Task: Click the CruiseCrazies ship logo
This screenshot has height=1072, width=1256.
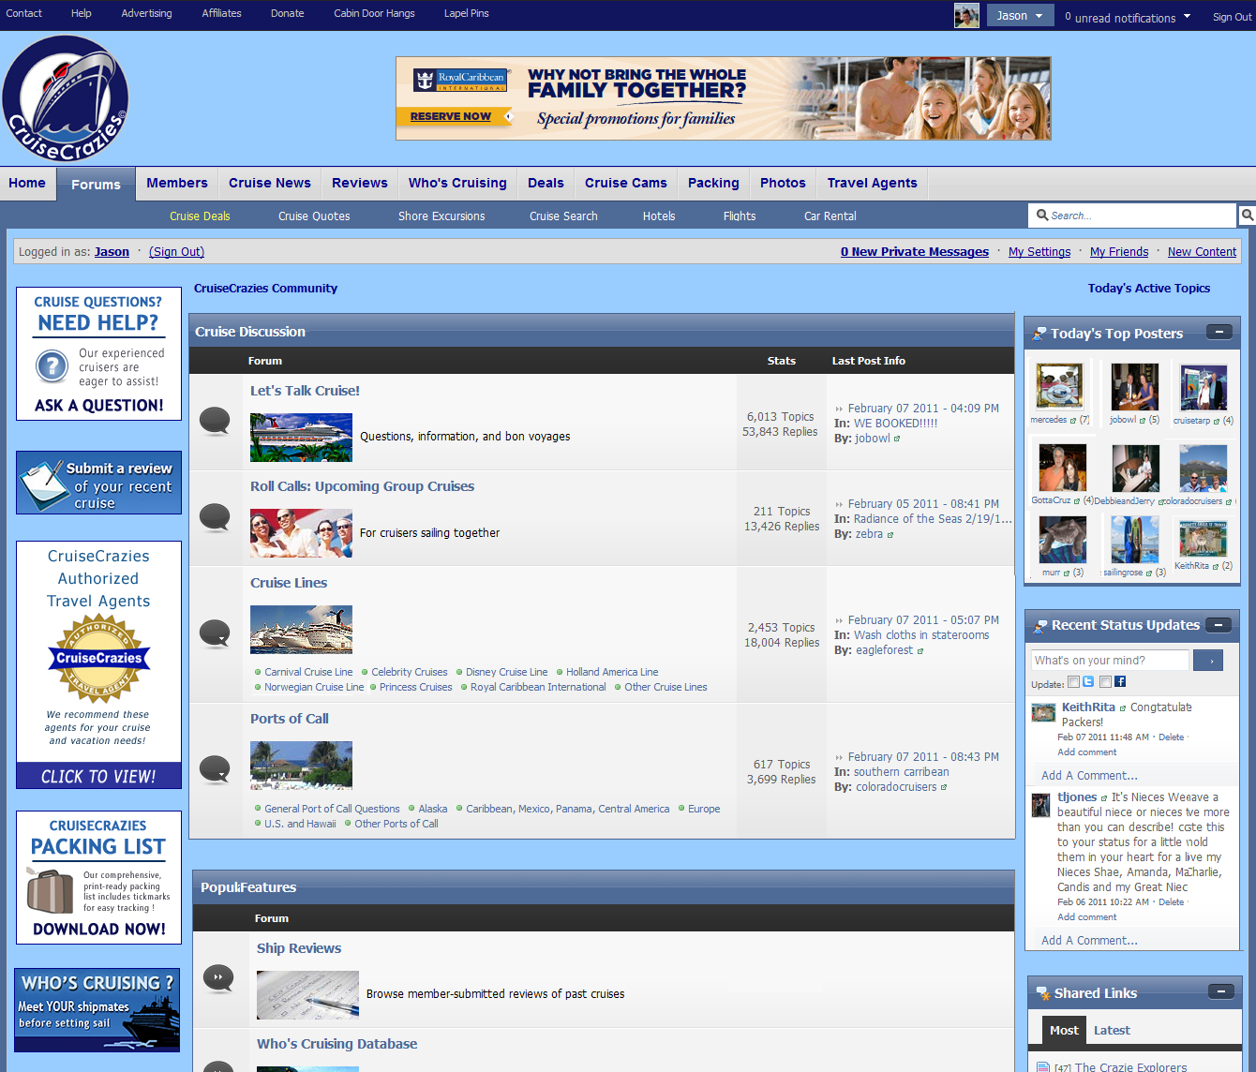Action: point(65,98)
